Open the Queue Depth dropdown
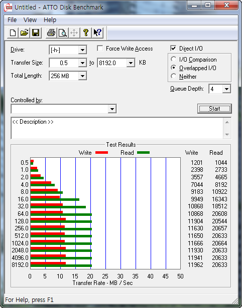This screenshot has width=242, height=308. click(226, 89)
